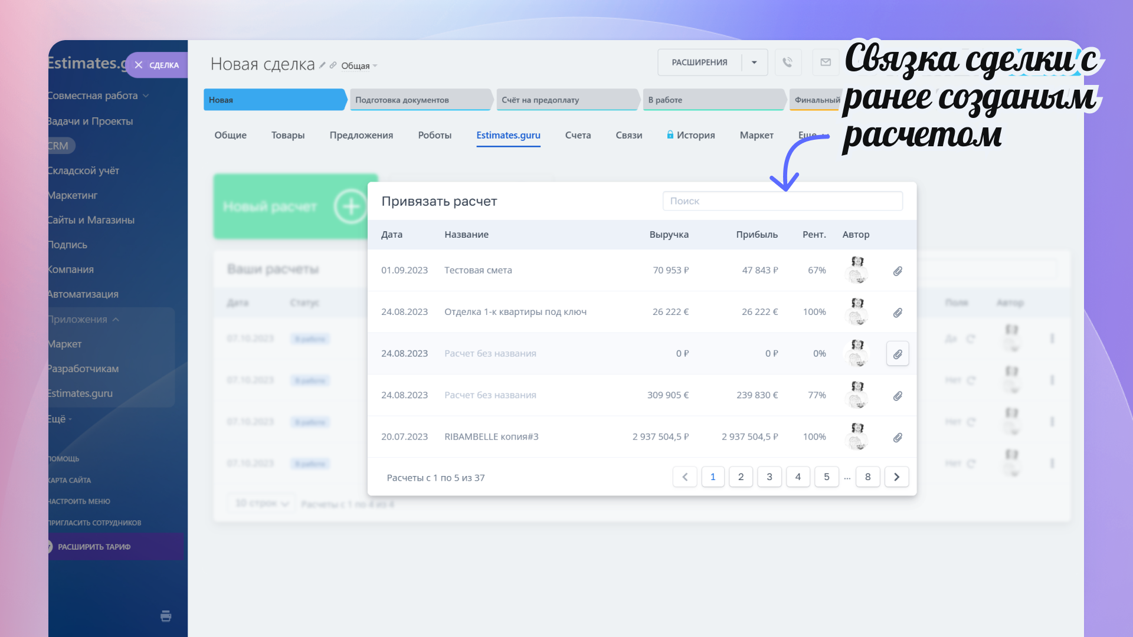Click the pencil edit icon beside Новая сделка
Image resolution: width=1133 pixels, height=637 pixels.
pos(322,65)
